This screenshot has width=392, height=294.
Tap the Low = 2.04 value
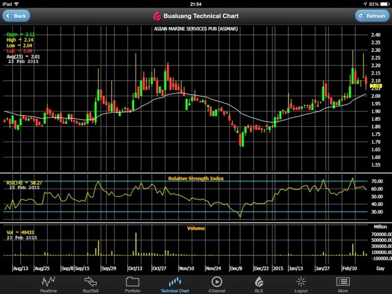[19, 45]
